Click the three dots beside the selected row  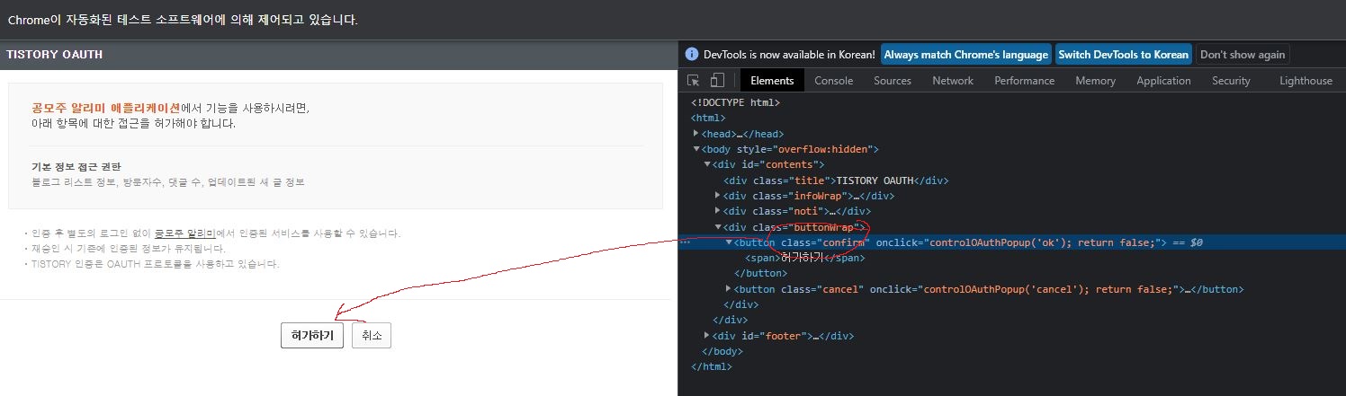[x=686, y=242]
